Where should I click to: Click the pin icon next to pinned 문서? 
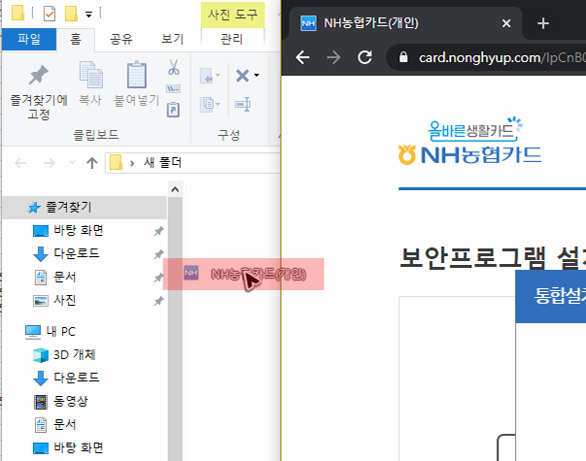point(158,278)
